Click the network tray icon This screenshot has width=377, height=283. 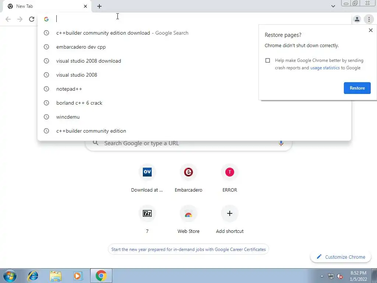pos(331,276)
